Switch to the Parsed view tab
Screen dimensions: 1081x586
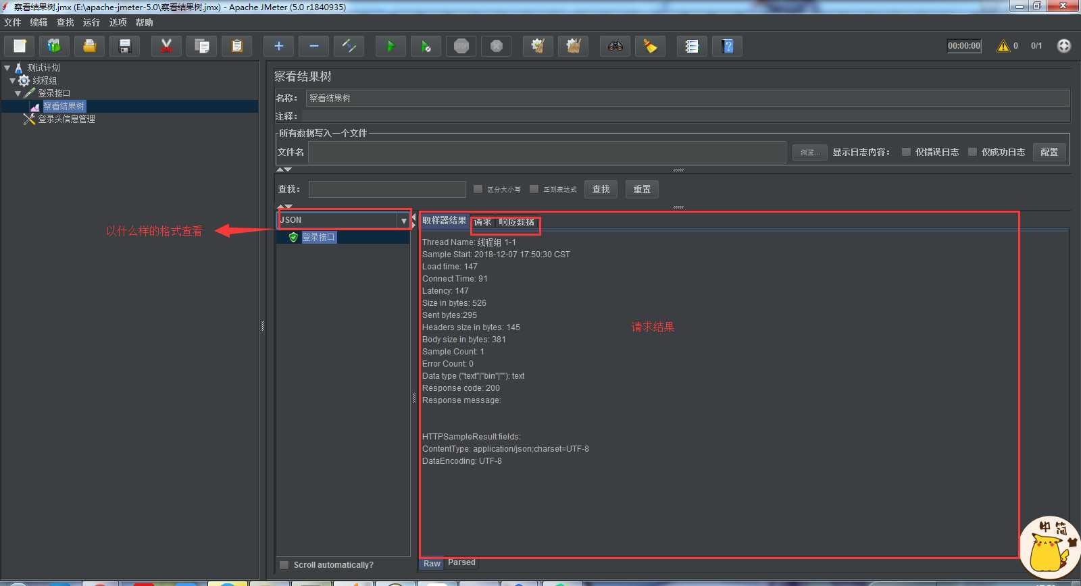click(461, 562)
